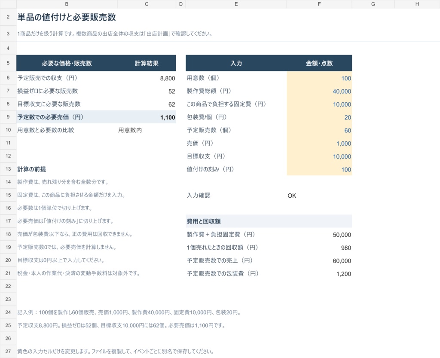Select the 値付けの刻み input cell 100

tap(319, 169)
